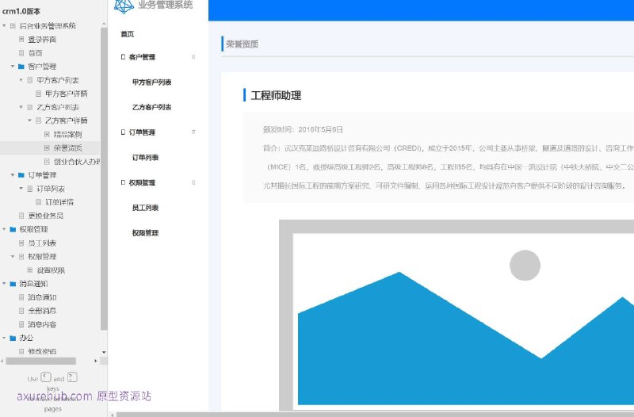Viewport: 634px width, 417px height.
Task: Collapse the 后台业务管理系统 root node
Action: tap(4, 26)
